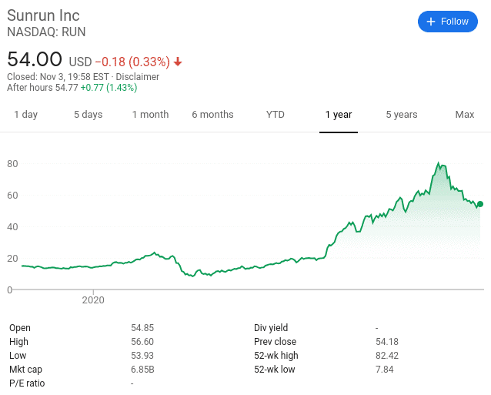
Task: Click the Mkt cap value 6.85B
Action: click(142, 370)
